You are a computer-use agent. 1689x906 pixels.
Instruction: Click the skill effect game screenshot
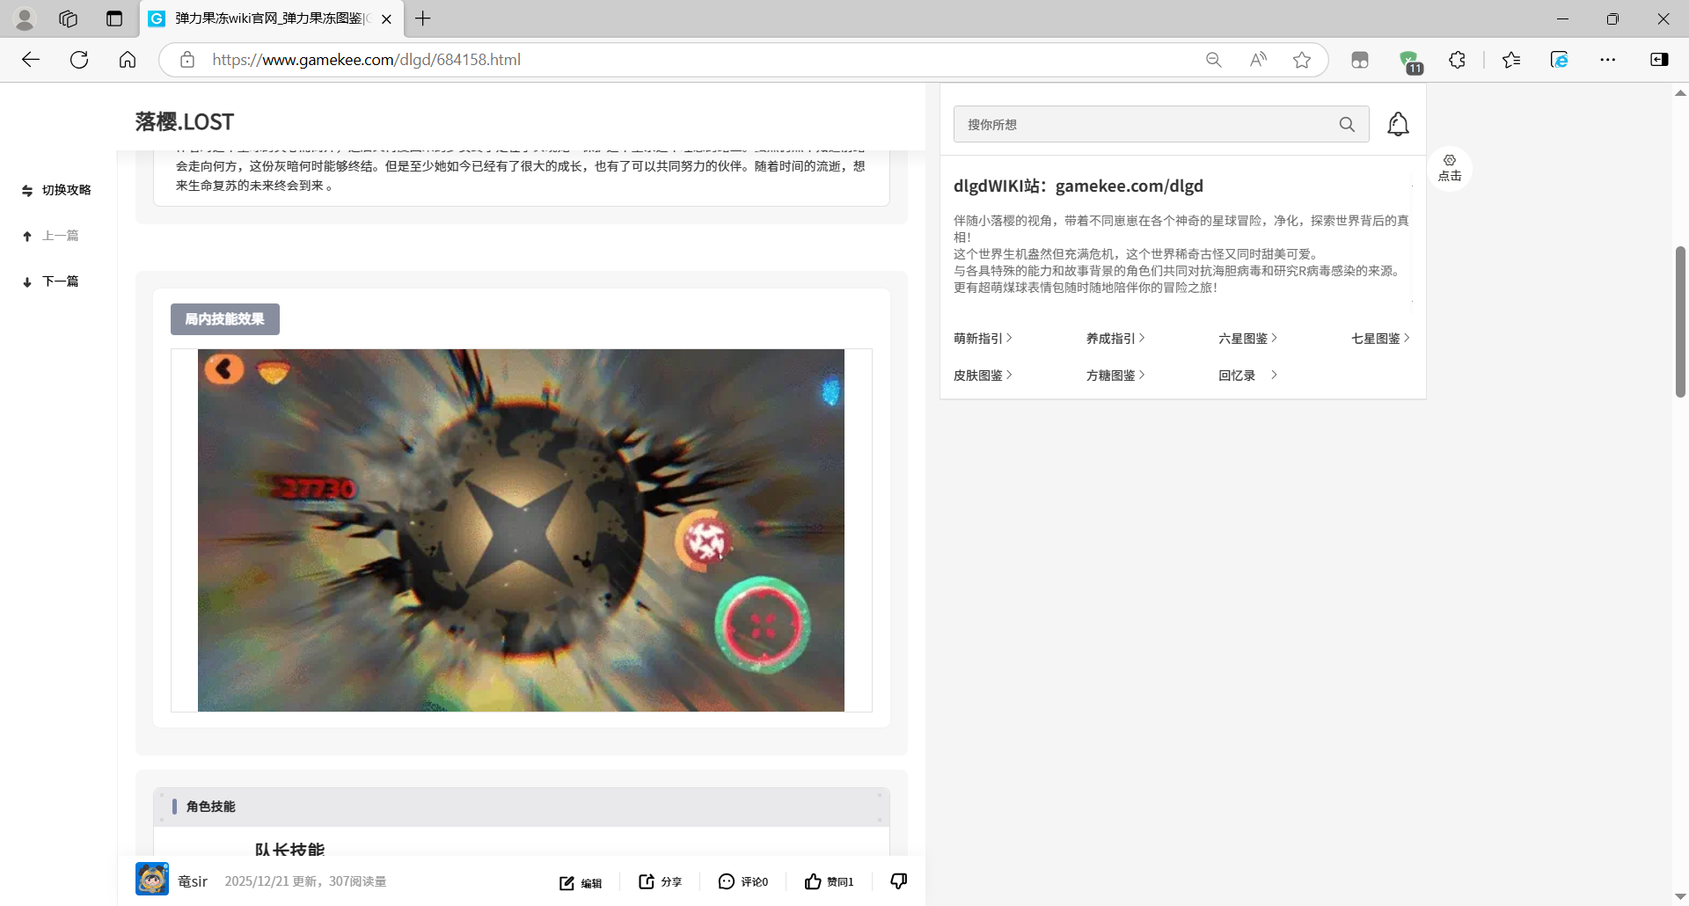521,530
